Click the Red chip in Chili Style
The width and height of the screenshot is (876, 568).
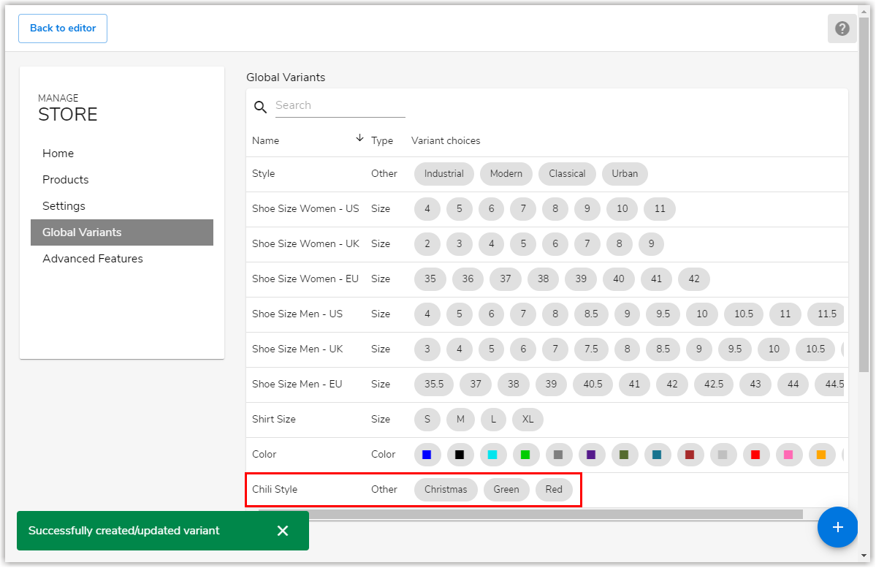[555, 490]
